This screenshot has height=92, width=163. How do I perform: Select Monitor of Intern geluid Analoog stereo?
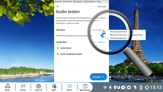[x=126, y=35]
